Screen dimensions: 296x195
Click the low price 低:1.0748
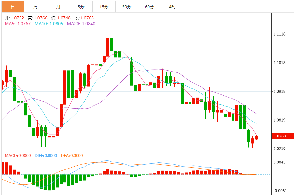tap(61, 18)
